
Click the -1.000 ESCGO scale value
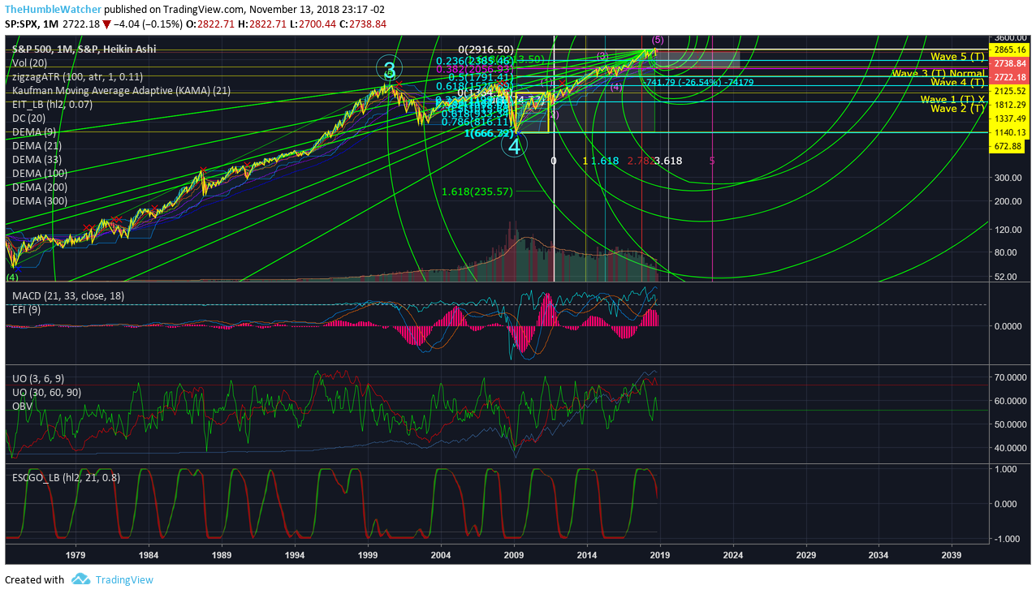[1008, 539]
